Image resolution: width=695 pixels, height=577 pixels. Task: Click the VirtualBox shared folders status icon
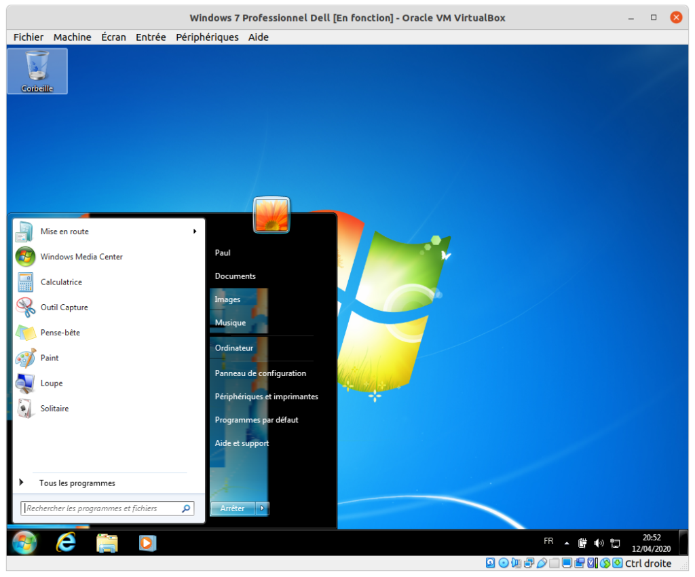(554, 563)
